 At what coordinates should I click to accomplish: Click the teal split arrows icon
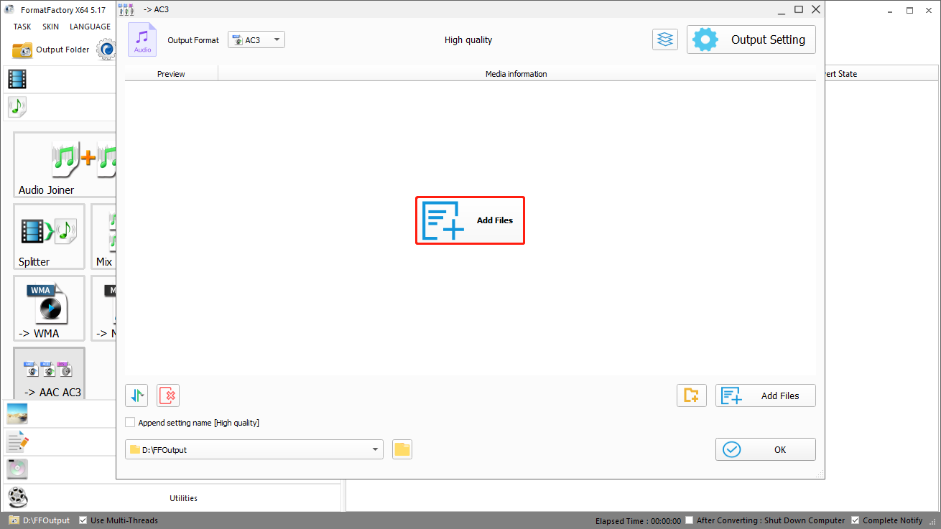(136, 395)
